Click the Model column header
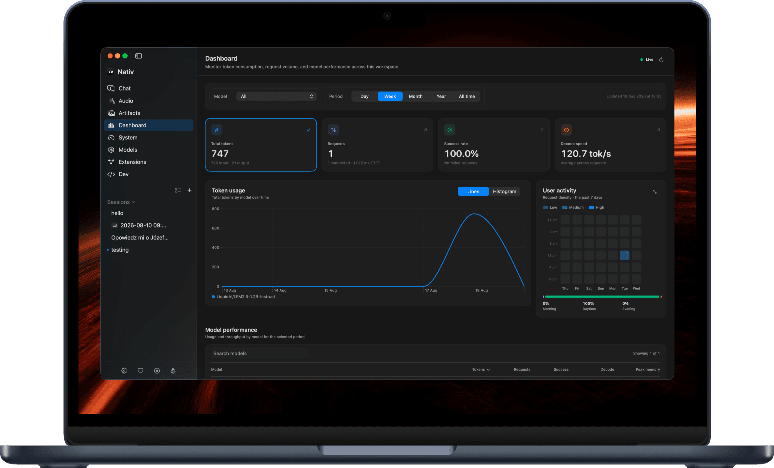This screenshot has height=468, width=774. click(x=216, y=370)
